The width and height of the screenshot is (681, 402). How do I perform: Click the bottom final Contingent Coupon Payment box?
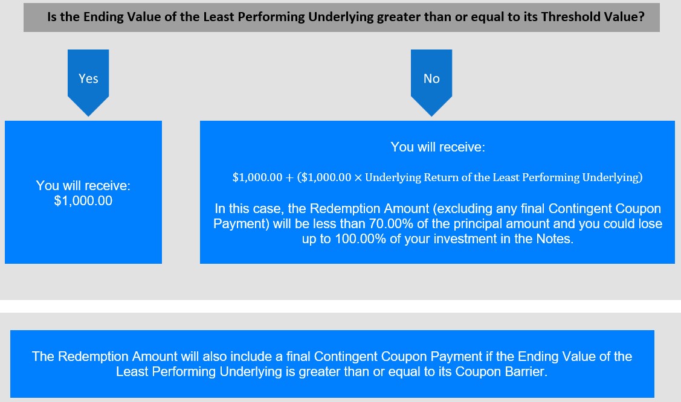click(x=332, y=364)
